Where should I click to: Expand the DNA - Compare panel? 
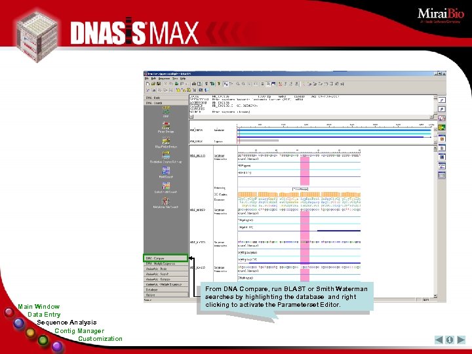pyautogui.click(x=165, y=258)
